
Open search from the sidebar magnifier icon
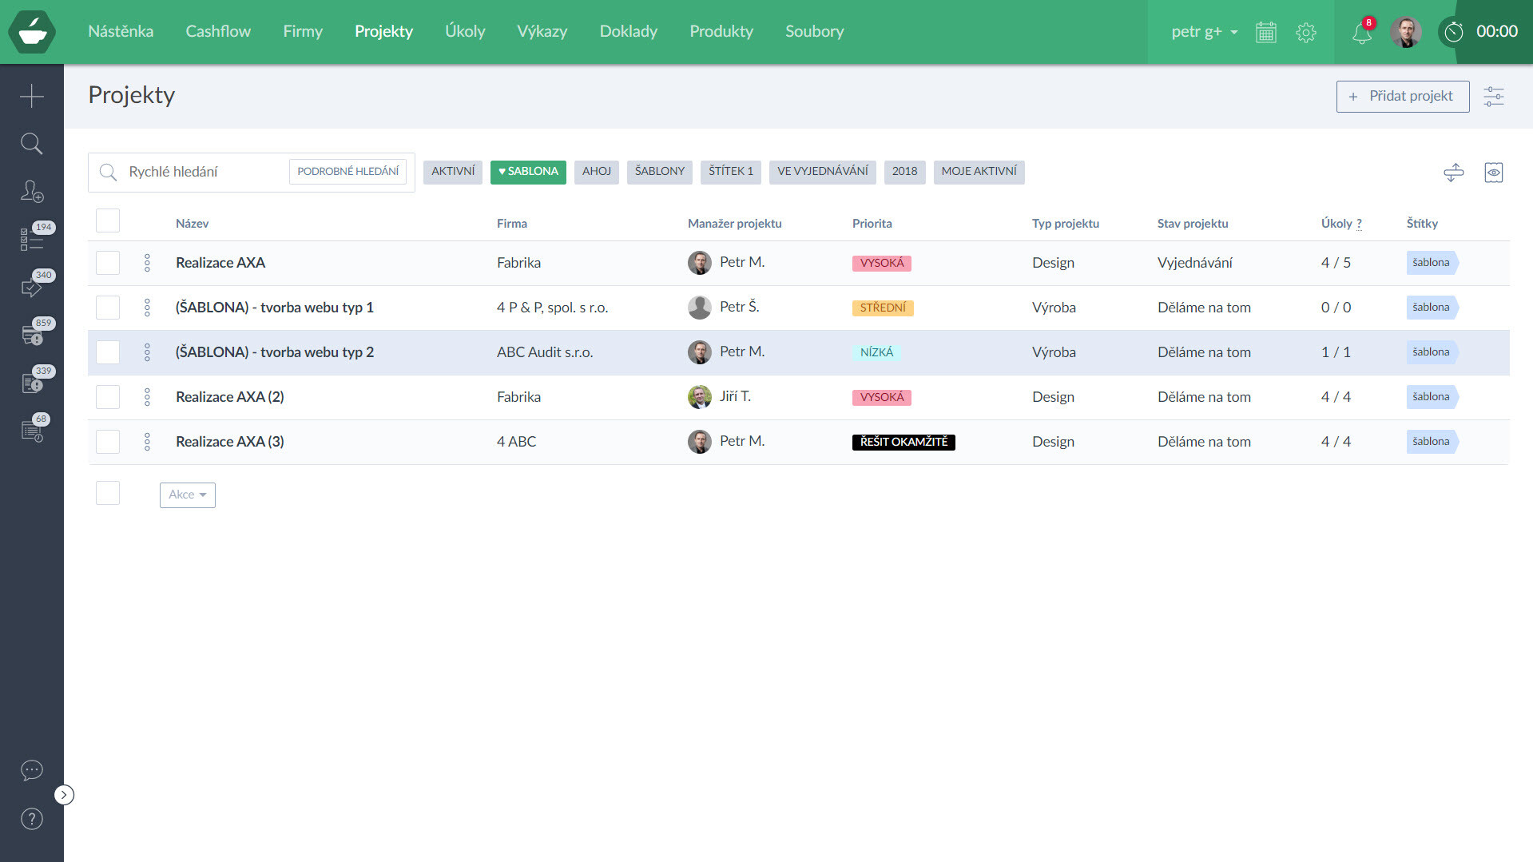pos(31,144)
